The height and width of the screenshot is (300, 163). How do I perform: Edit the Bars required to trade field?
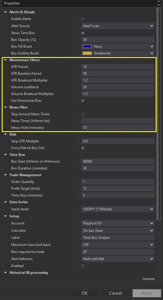coord(118,252)
